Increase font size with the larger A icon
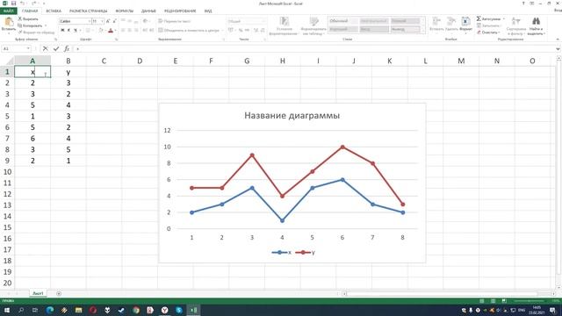 point(108,21)
